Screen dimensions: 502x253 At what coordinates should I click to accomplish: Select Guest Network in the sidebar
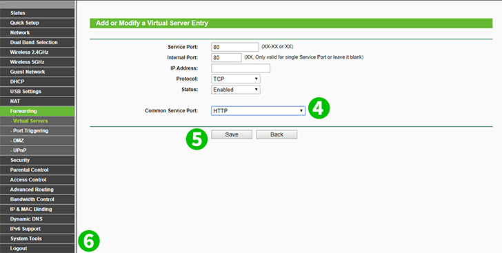tap(37, 72)
